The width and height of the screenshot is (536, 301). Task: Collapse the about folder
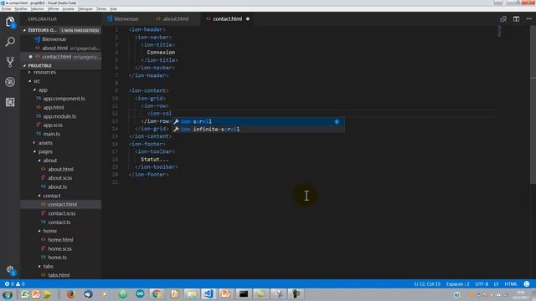50,161
